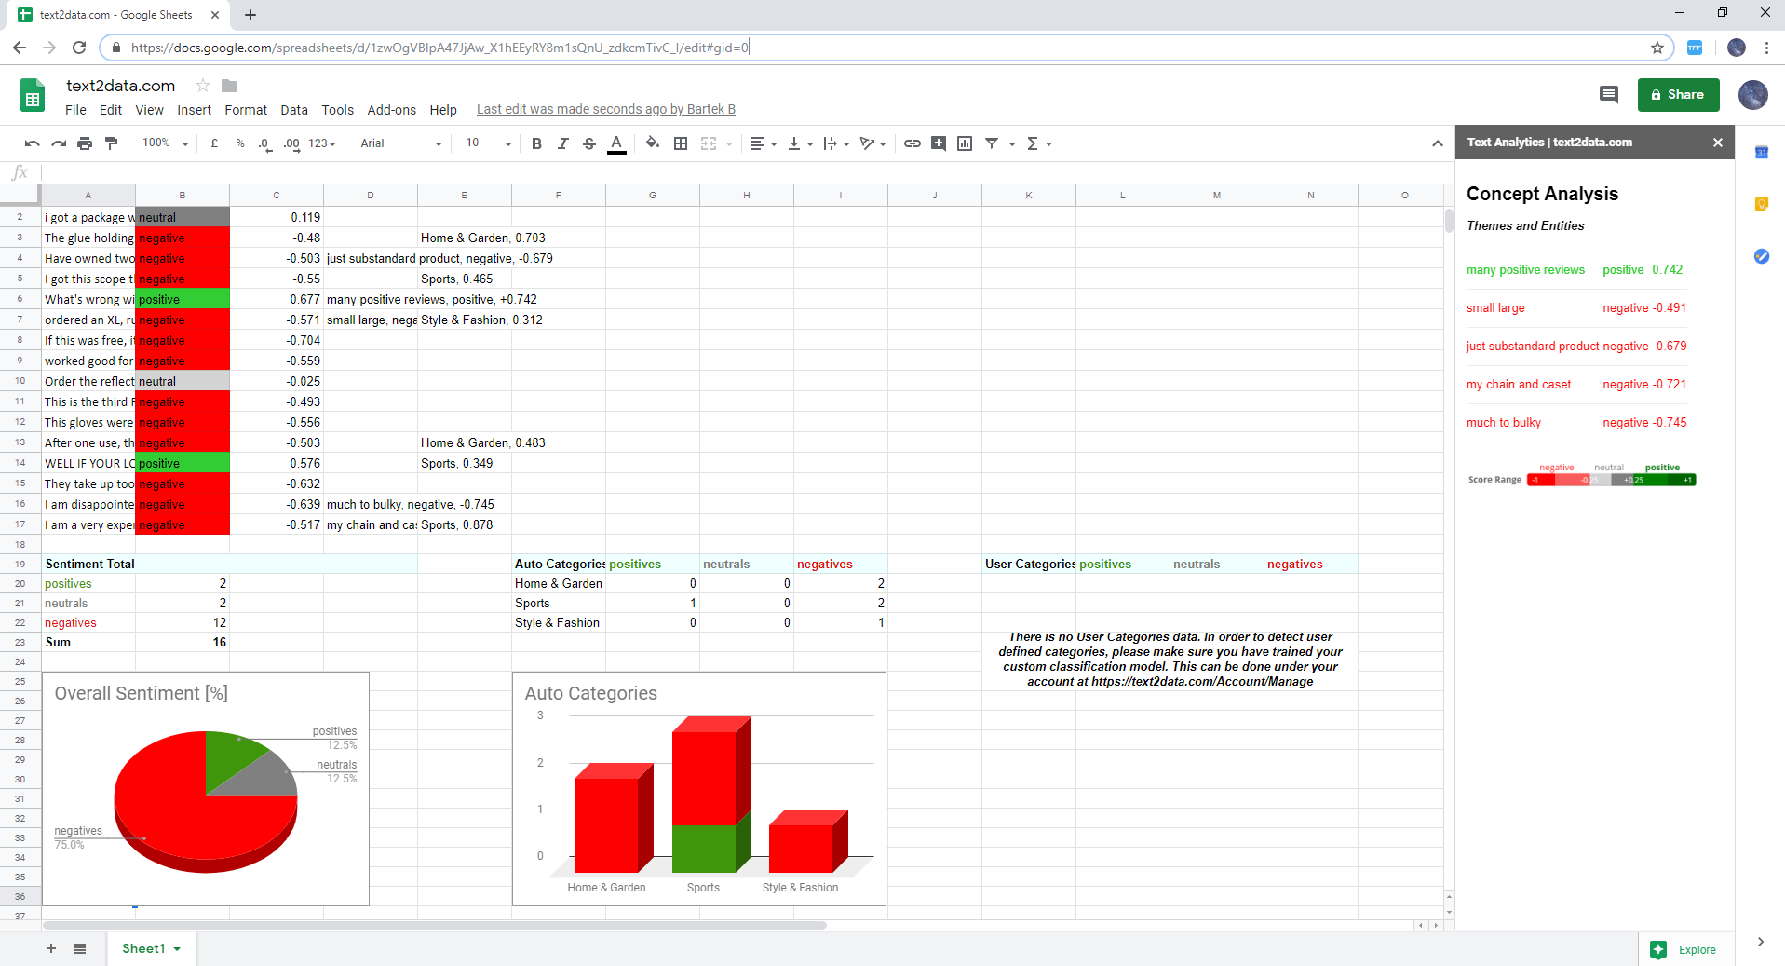Click the Insert link icon

click(913, 143)
